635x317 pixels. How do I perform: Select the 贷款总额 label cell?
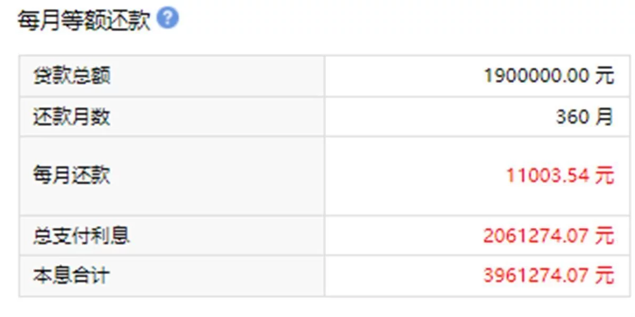tap(172, 76)
